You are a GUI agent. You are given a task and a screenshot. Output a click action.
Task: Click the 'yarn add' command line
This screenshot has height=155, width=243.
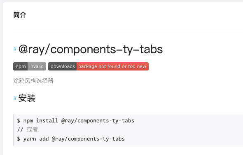point(71,139)
